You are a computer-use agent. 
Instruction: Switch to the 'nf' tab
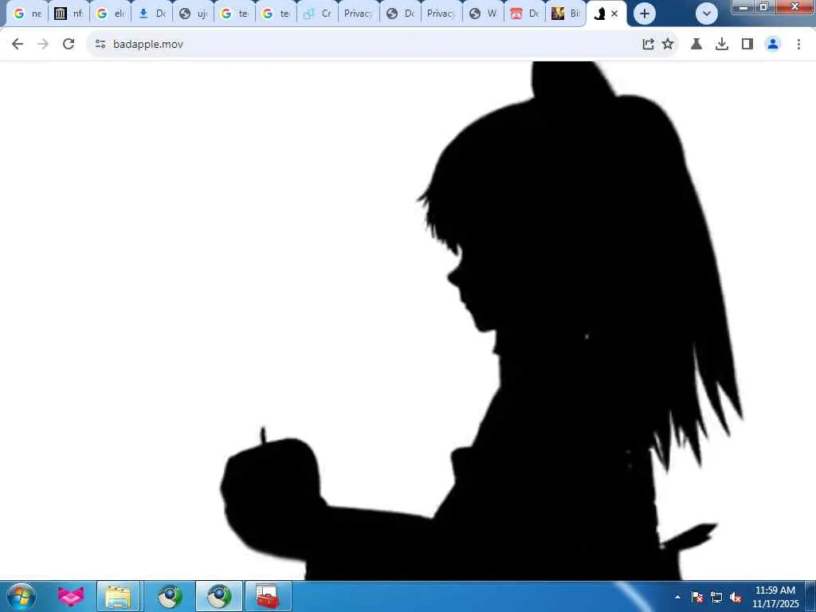pos(69,14)
